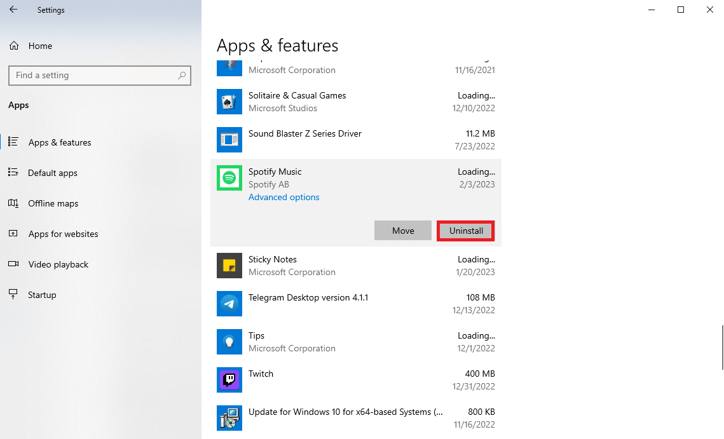The image size is (724, 439).
Task: Click the Video playback camera icon
Action: click(13, 264)
